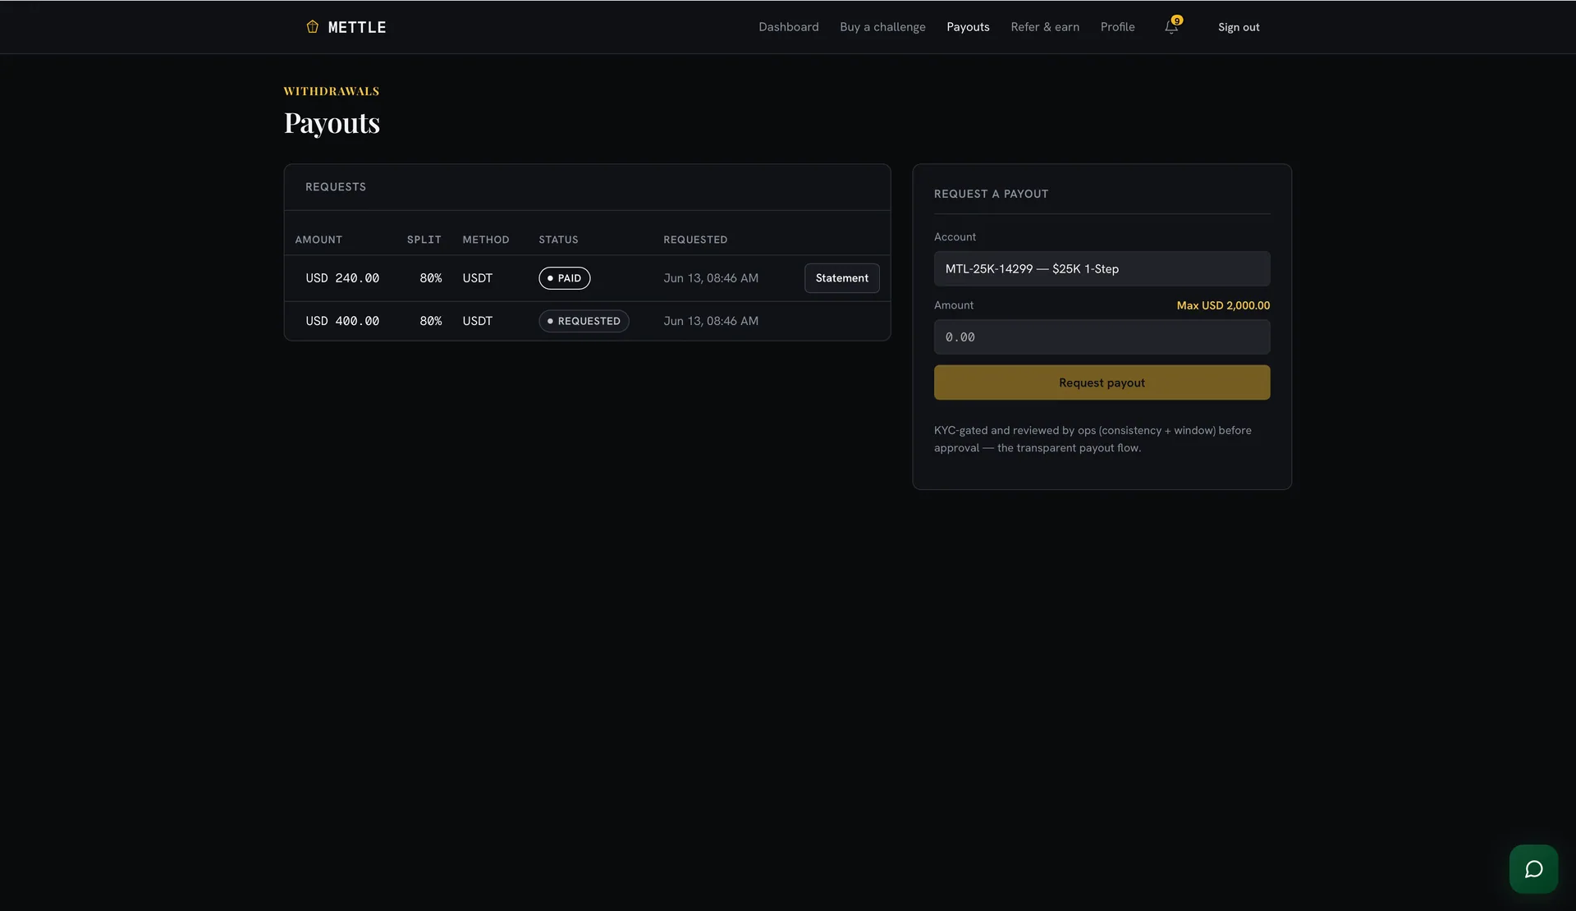Select the USD 400.00 amount cell
This screenshot has width=1576, height=911.
tap(342, 321)
